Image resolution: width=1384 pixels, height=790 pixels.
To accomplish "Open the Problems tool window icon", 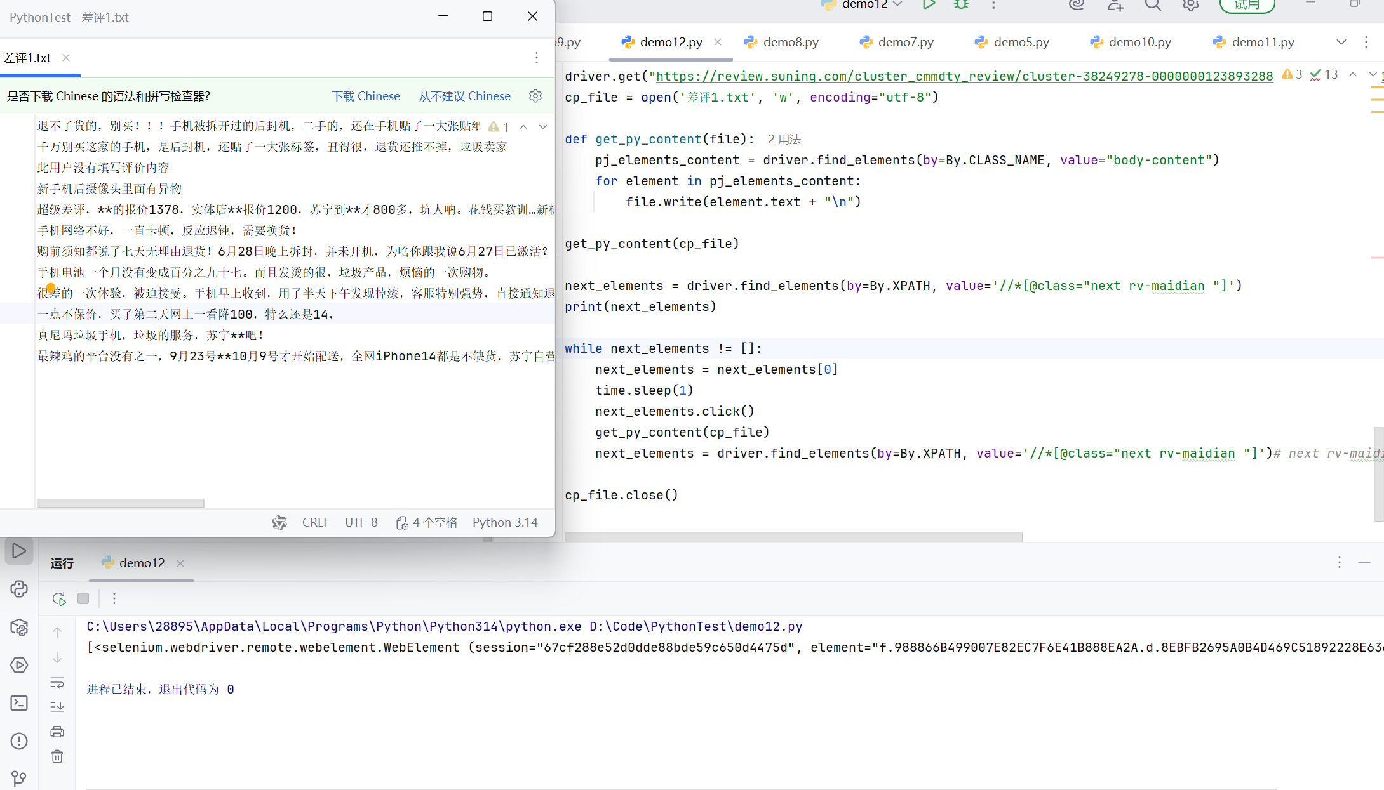I will click(19, 741).
